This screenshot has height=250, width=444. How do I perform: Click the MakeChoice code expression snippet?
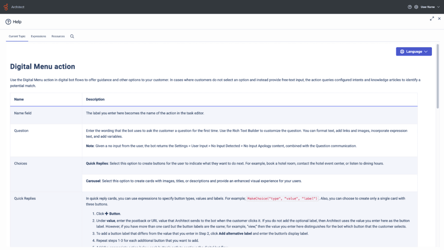(x=282, y=198)
